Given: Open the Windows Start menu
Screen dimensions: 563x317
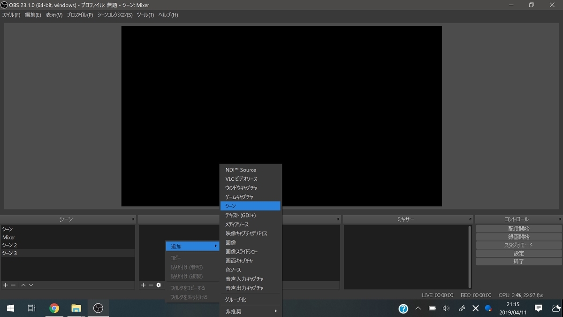Looking at the screenshot, I should pos(10,308).
